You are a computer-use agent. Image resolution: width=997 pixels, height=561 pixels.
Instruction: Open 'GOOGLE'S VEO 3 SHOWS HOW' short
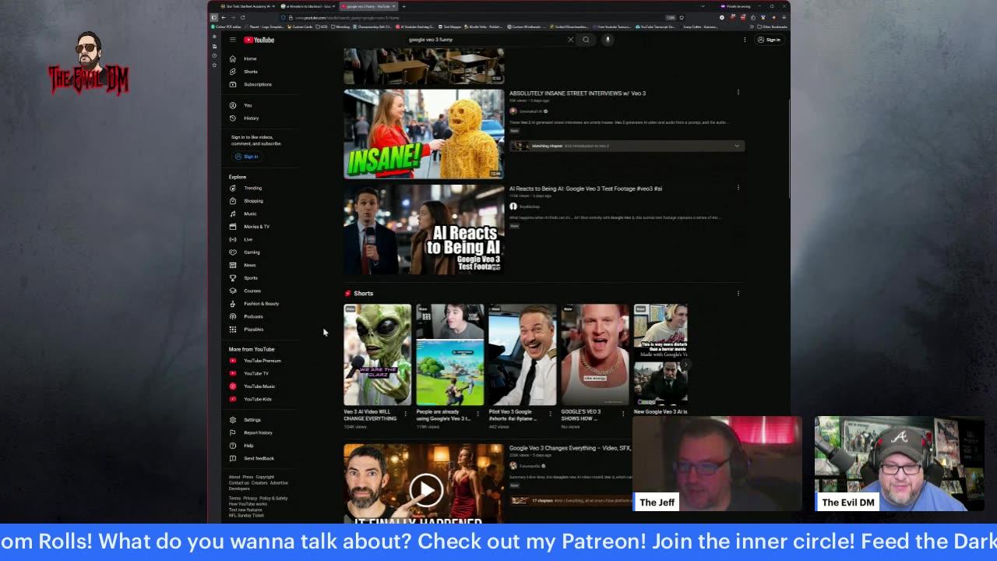(x=594, y=355)
